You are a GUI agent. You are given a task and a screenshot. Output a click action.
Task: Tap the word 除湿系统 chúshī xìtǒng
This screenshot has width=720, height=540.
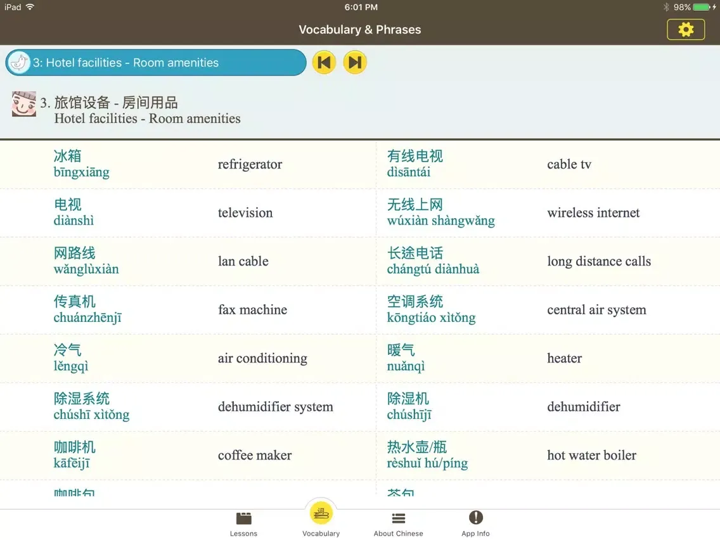(x=91, y=406)
